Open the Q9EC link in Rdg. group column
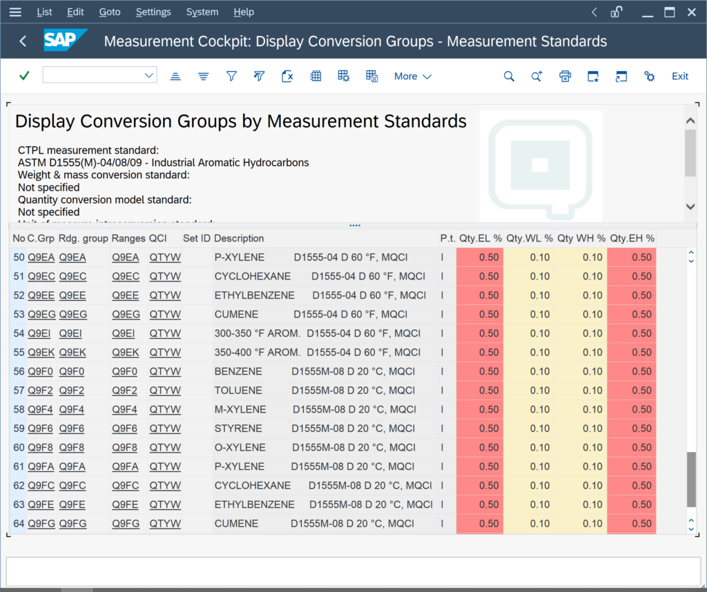This screenshot has width=707, height=592. click(x=72, y=276)
